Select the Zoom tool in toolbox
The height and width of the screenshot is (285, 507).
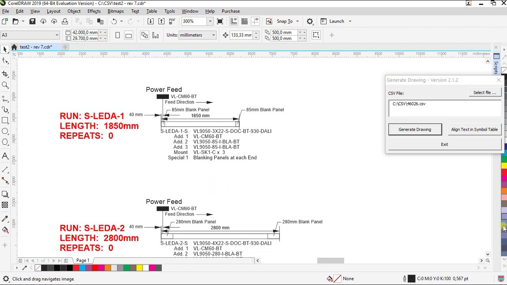click(5, 85)
